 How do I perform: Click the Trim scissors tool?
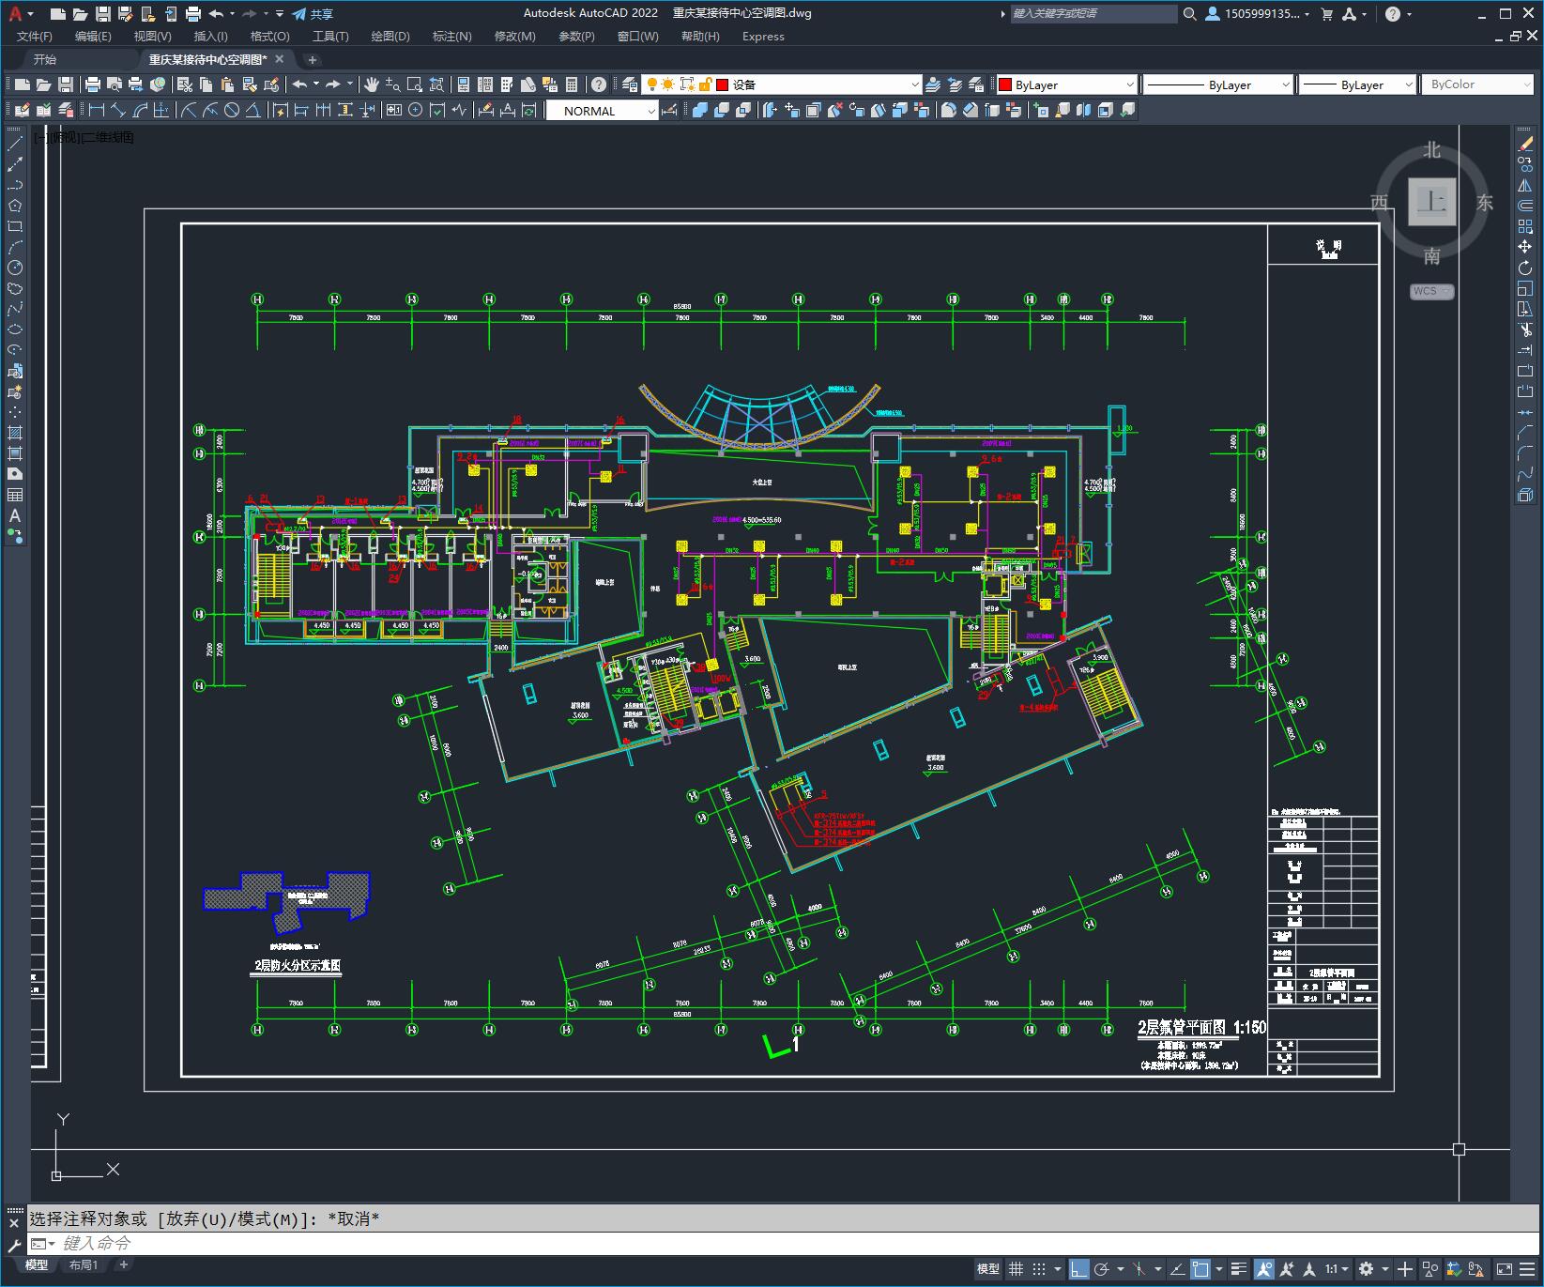[x=1525, y=329]
